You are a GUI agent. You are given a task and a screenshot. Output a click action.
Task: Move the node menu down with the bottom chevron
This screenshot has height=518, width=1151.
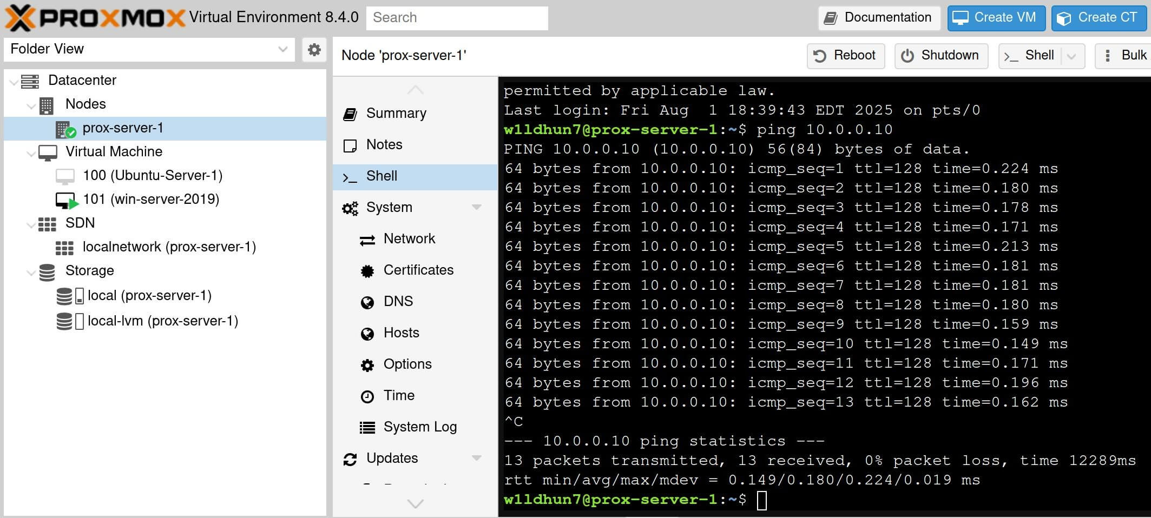point(415,503)
